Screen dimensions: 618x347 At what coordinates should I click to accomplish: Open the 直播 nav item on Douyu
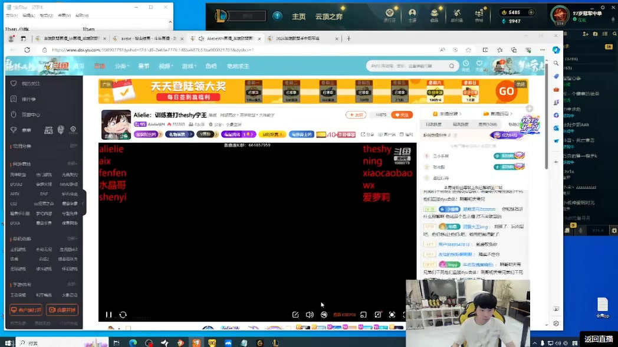[x=100, y=66]
